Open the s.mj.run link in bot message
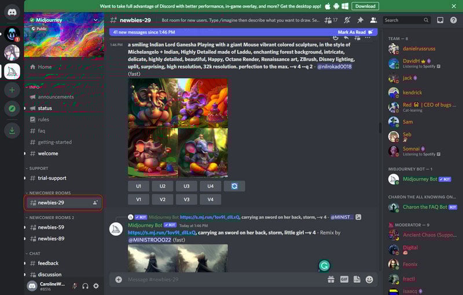 point(161,233)
